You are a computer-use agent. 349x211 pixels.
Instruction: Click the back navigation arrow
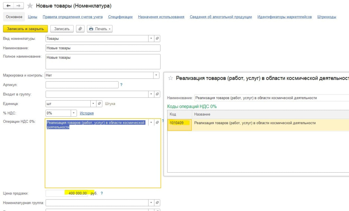8,6
